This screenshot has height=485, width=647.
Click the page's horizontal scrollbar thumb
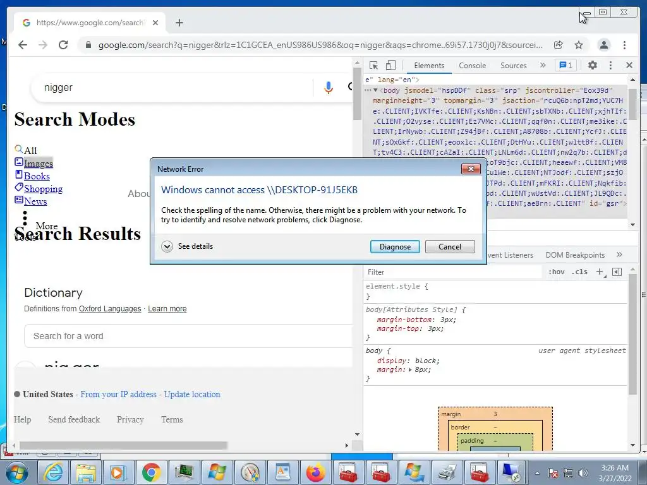(x=123, y=445)
